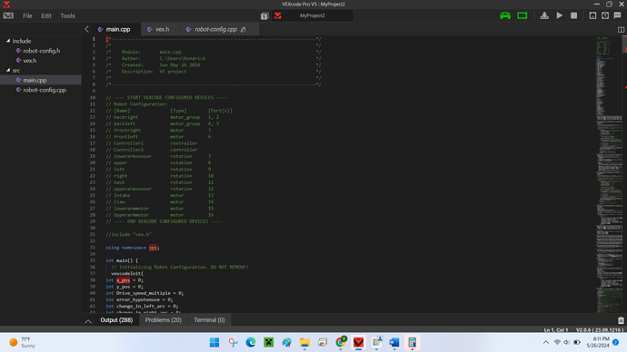Open Microsoft Edge from the taskbar
Viewport: 627px width, 352px height.
(251, 342)
